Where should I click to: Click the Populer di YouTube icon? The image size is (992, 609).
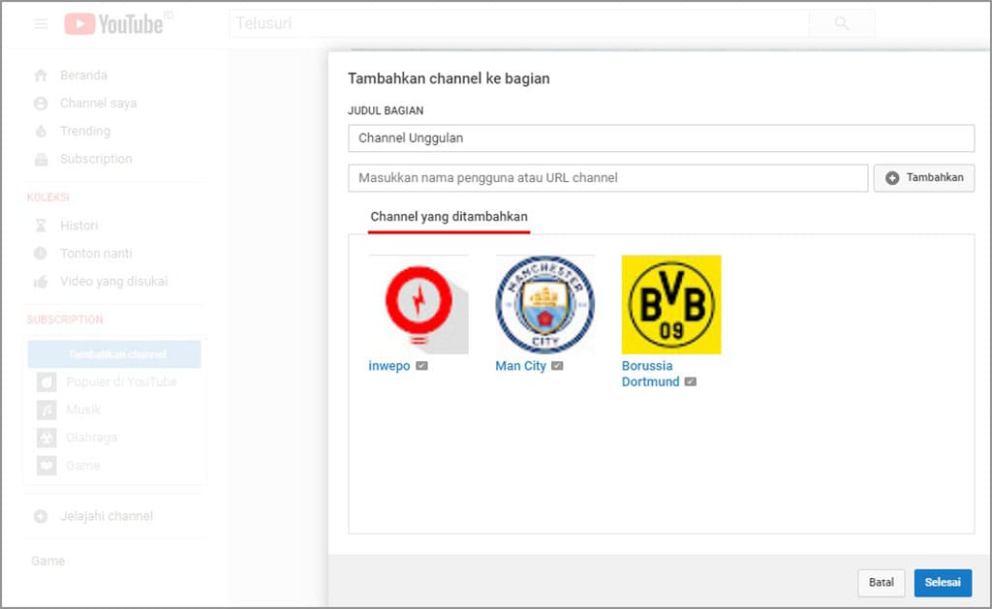pos(46,382)
